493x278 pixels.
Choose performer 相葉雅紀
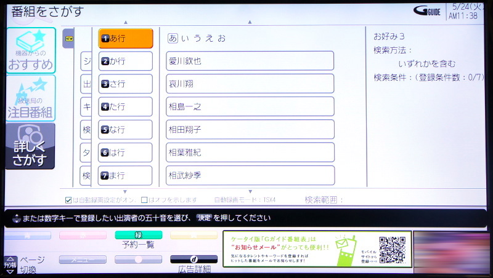tap(250, 152)
